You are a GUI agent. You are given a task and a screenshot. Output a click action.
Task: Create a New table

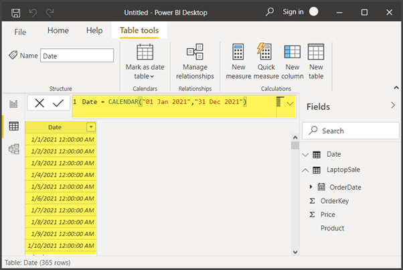tap(316, 62)
